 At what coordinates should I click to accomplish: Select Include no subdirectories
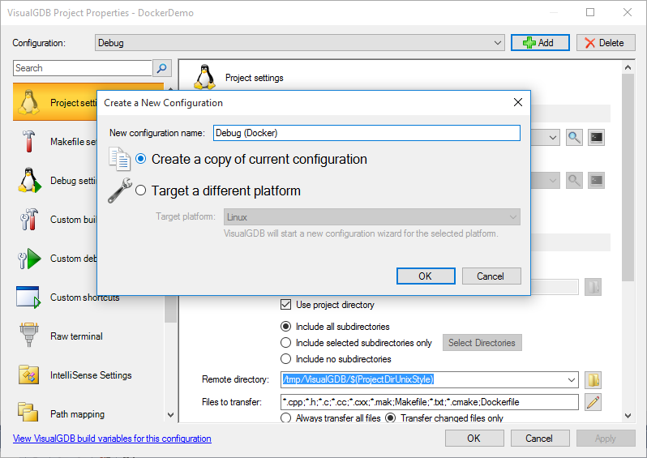pyautogui.click(x=285, y=359)
